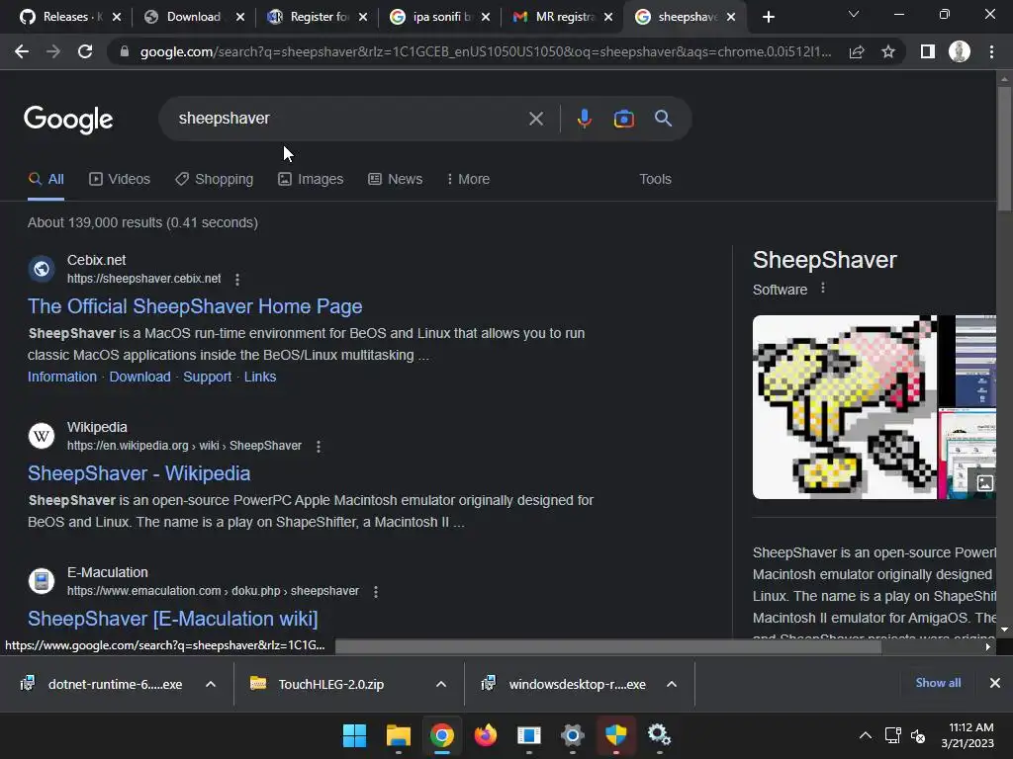This screenshot has height=759, width=1013.
Task: Open SheepShaver knowledge panel options
Action: pyautogui.click(x=822, y=289)
